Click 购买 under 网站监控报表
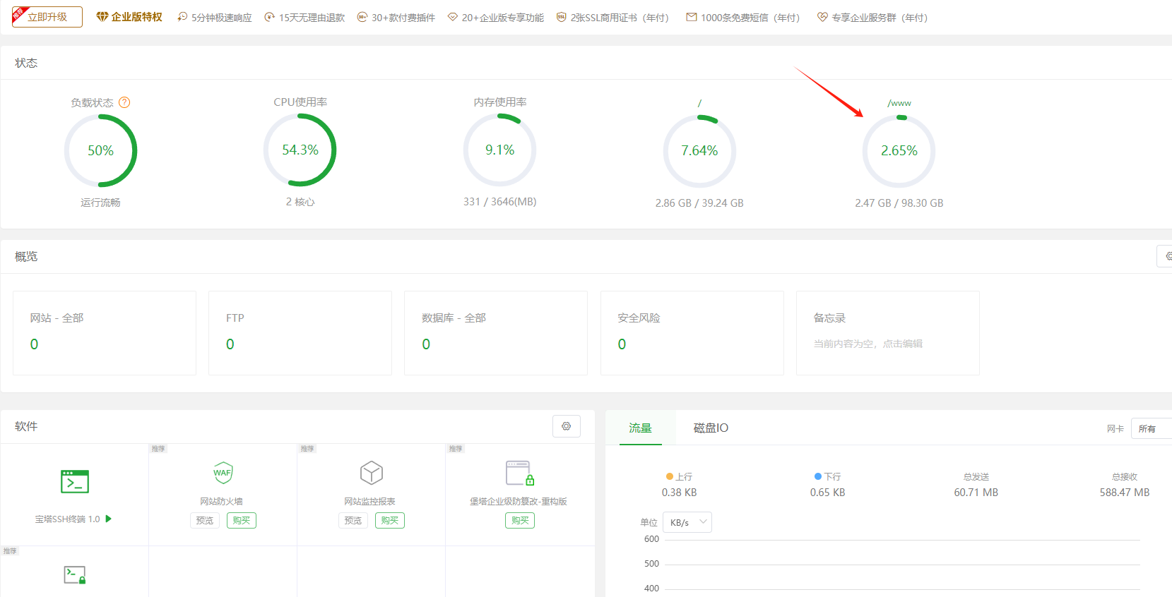 coord(390,521)
